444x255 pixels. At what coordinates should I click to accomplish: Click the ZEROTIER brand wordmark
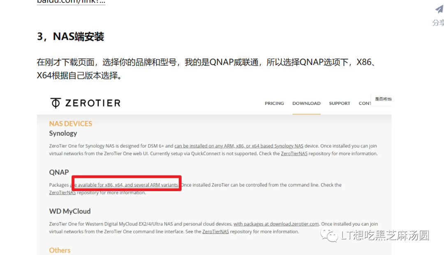(93, 103)
